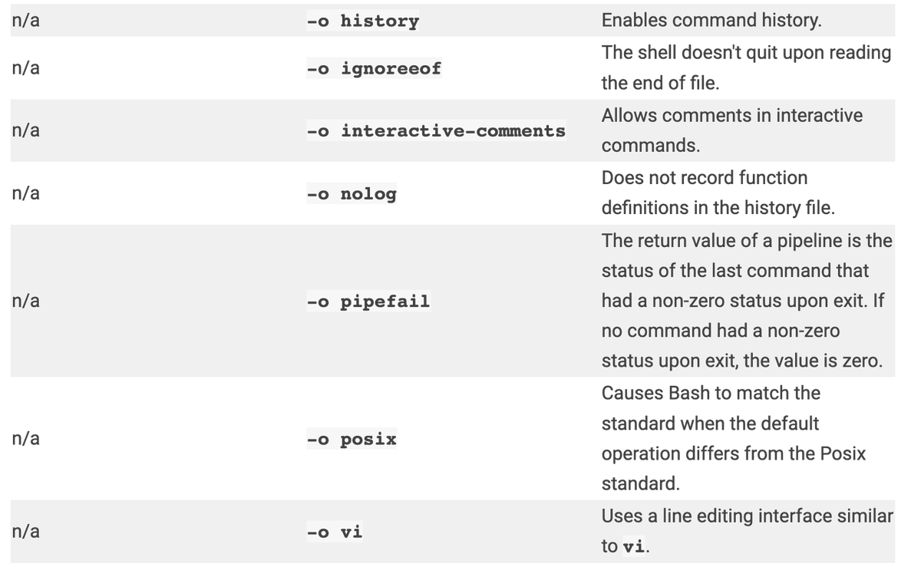Click the n/a cell in pipefail row
This screenshot has width=921, height=567.
click(25, 302)
